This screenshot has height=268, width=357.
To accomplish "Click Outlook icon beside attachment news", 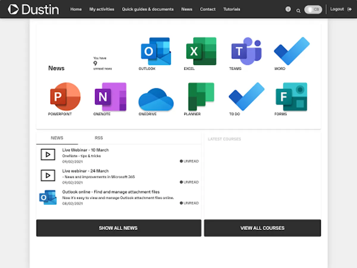I will click(x=48, y=197).
